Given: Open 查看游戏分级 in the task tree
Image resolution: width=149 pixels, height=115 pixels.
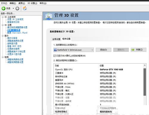Looking at the screenshot, I should [13, 22].
